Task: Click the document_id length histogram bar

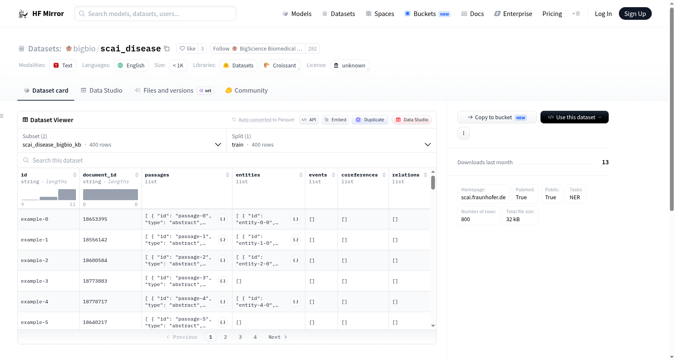Action: pyautogui.click(x=111, y=195)
